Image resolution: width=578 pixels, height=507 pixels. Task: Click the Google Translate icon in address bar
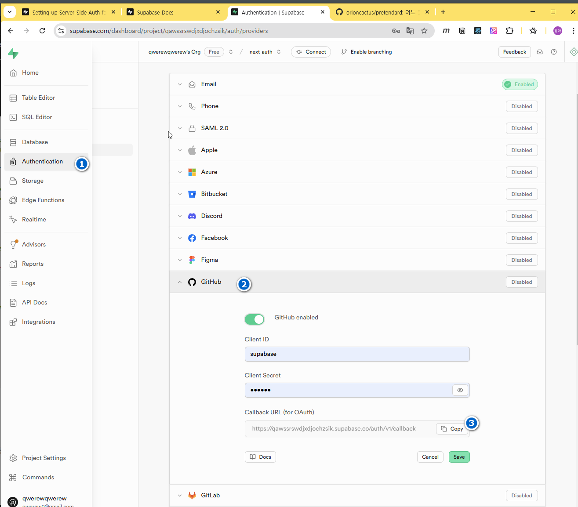coord(410,31)
